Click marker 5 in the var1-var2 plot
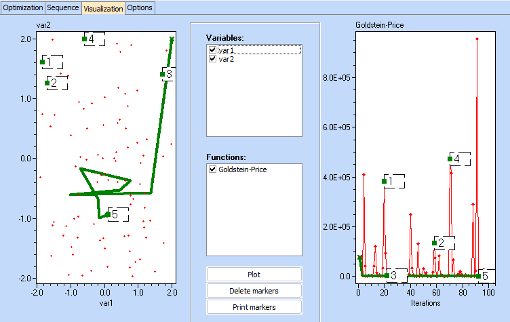 click(x=108, y=215)
